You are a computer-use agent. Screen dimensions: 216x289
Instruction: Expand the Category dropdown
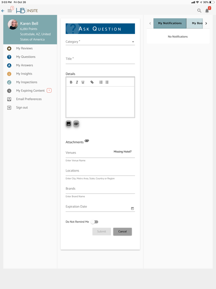(x=100, y=42)
